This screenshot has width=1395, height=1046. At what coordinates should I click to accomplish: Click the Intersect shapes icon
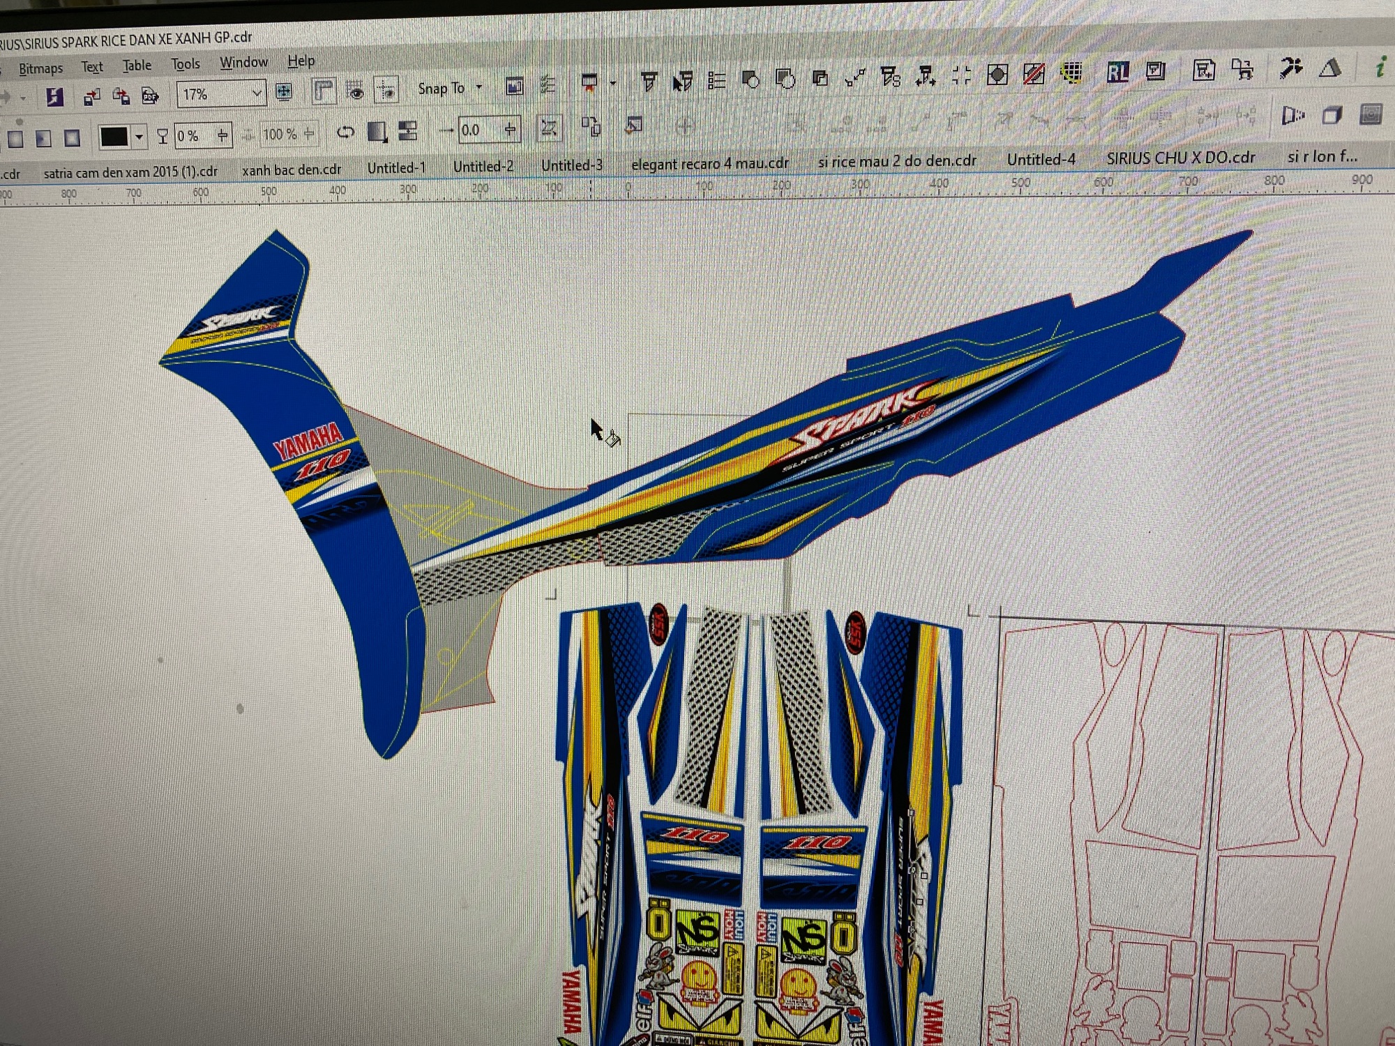(820, 78)
